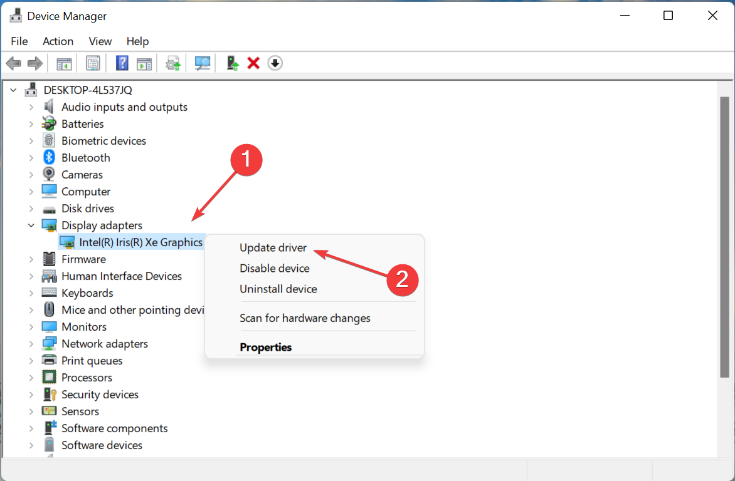The image size is (735, 481).
Task: Expand the Network adapters category
Action: click(31, 344)
